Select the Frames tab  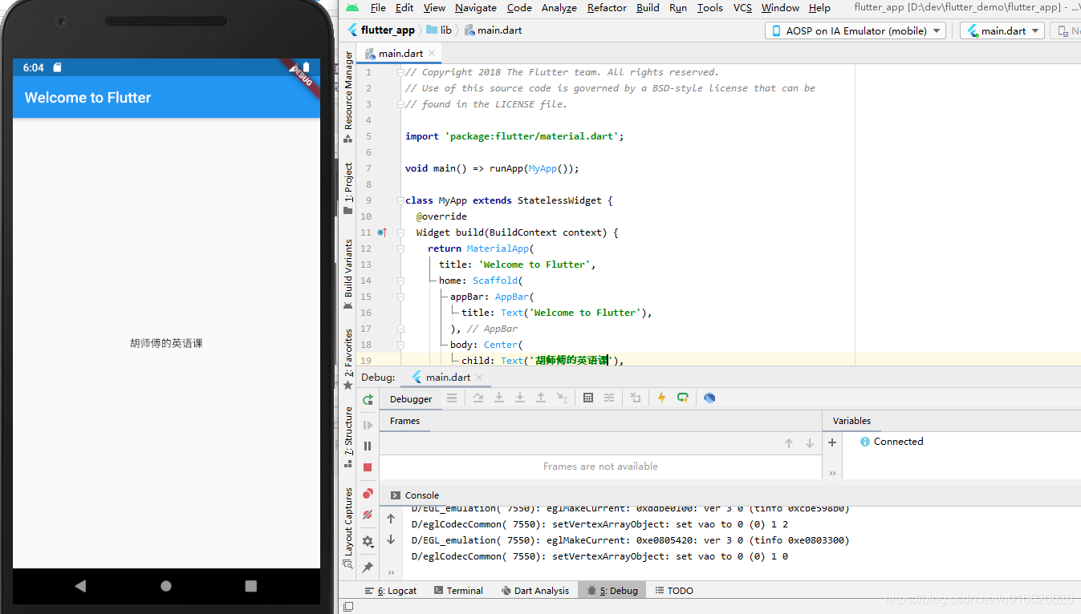coord(404,421)
